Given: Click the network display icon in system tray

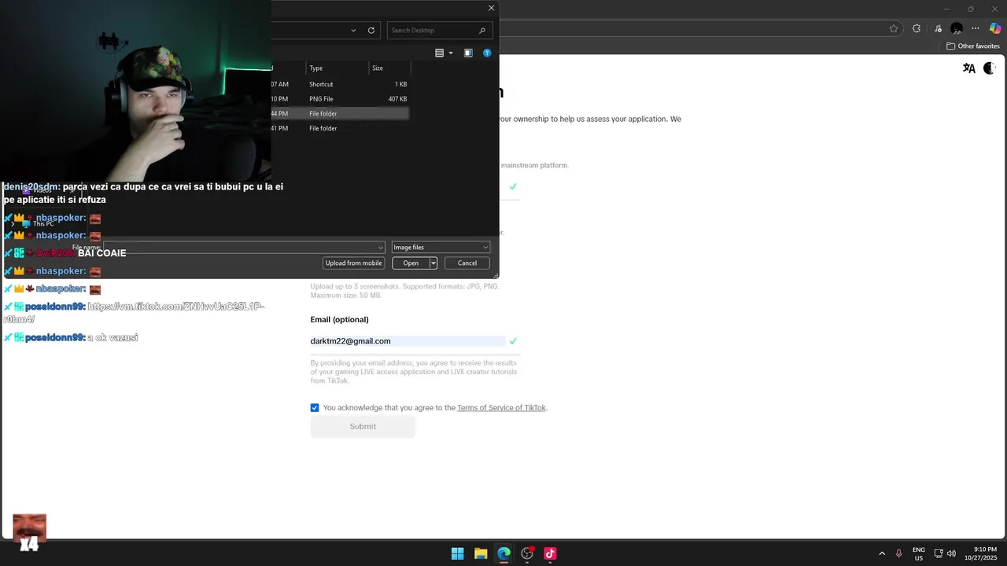Looking at the screenshot, I should click(x=939, y=553).
